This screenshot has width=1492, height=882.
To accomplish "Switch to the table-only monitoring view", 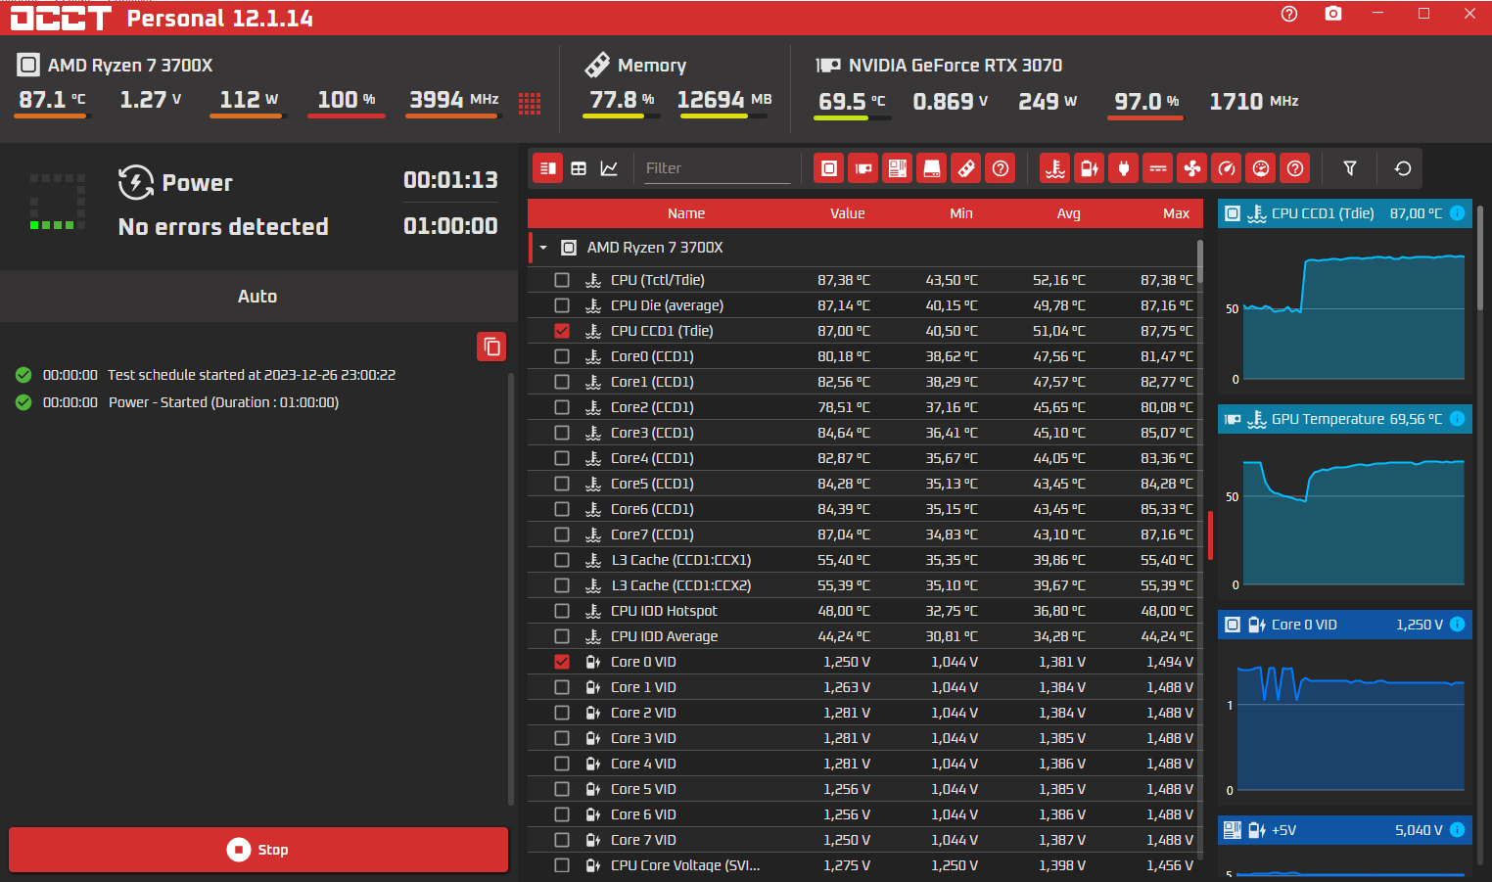I will 579,168.
